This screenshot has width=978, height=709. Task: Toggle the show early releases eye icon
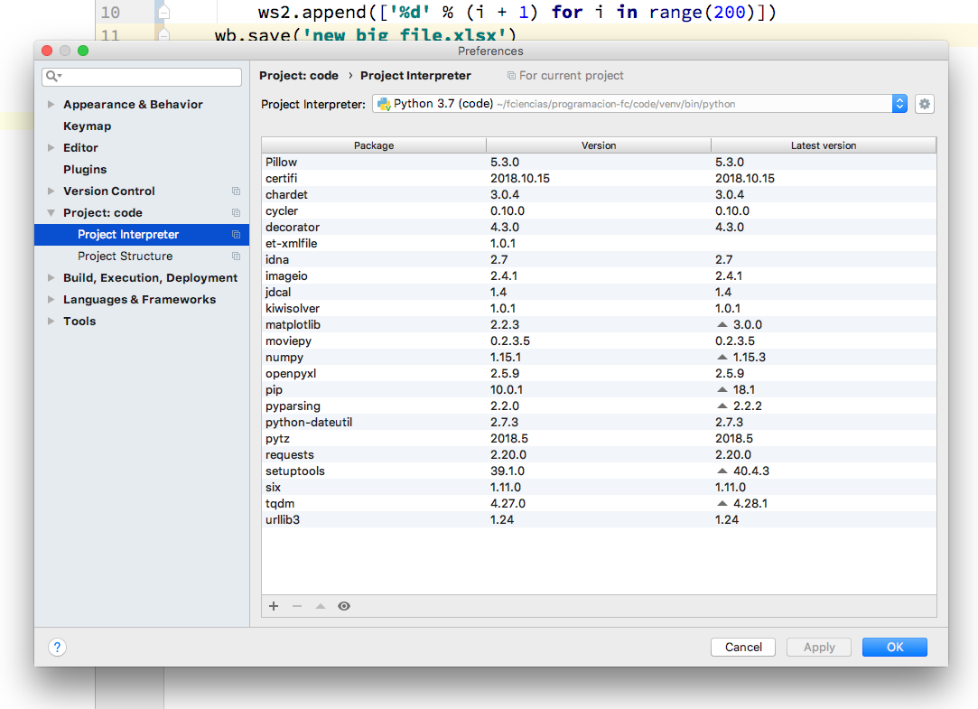click(x=344, y=606)
